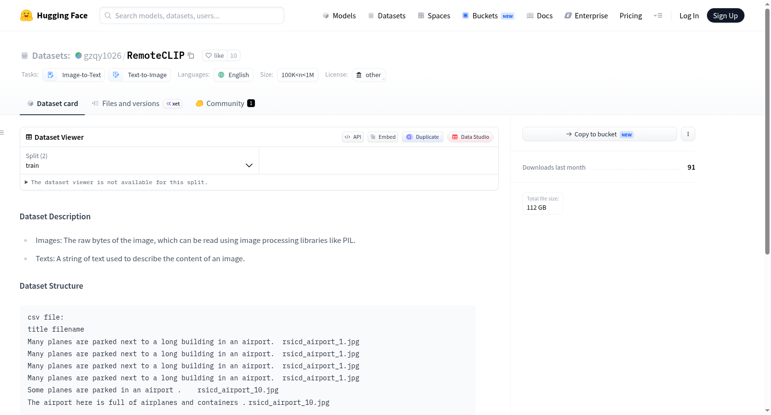Click the Sign Up button
Viewport: 771px width, 415px height.
[x=726, y=15]
